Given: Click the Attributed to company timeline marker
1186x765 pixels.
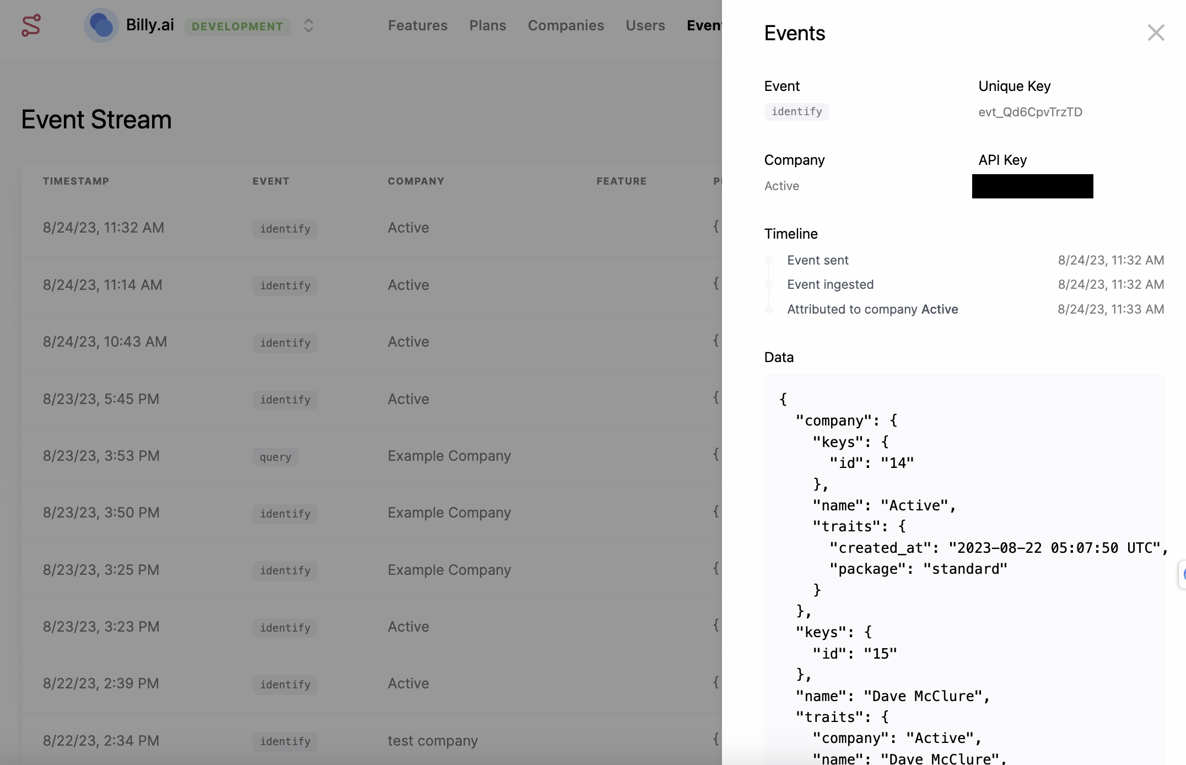Looking at the screenshot, I should click(x=769, y=309).
